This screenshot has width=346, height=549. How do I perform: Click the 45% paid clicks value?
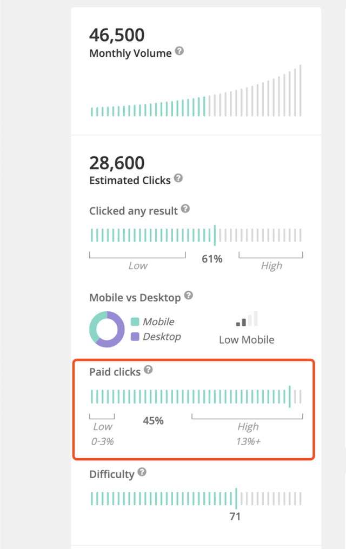pos(153,420)
